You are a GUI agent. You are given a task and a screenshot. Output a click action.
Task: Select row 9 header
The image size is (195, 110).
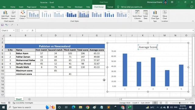click(x=2, y=67)
